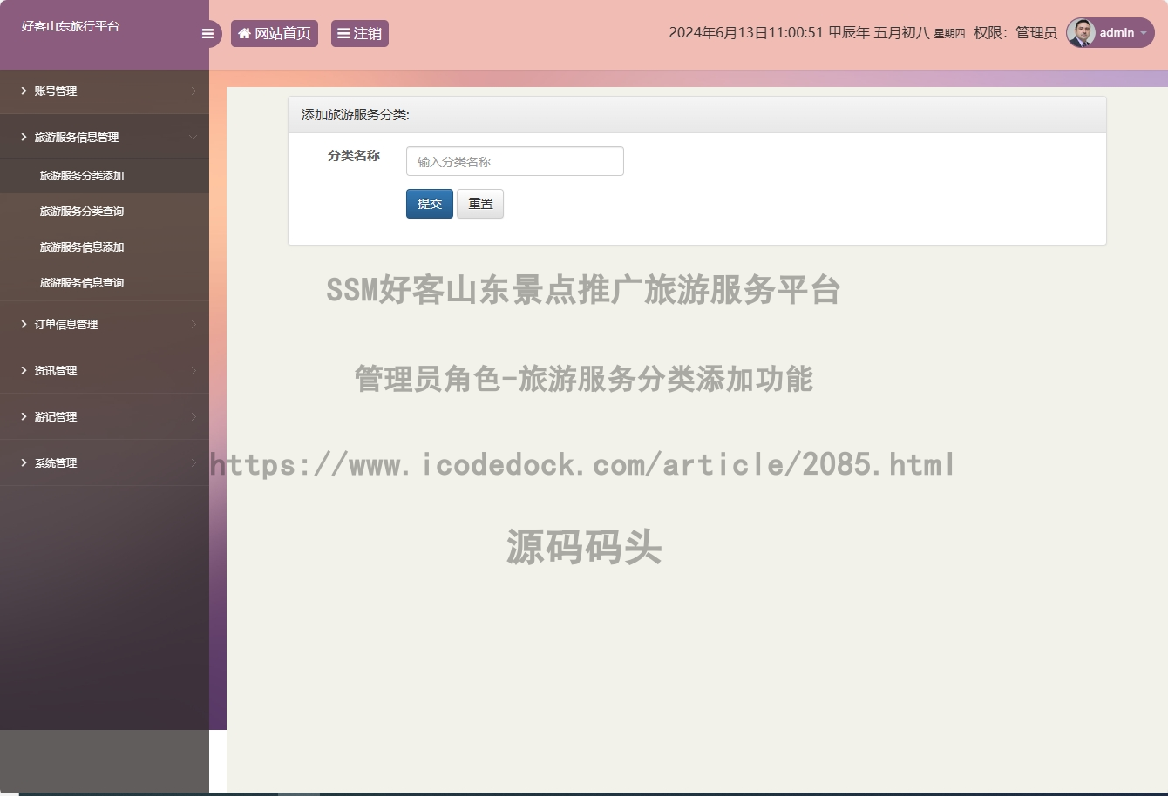
Task: Click the home icon in 网站首页 button
Action: coord(244,33)
